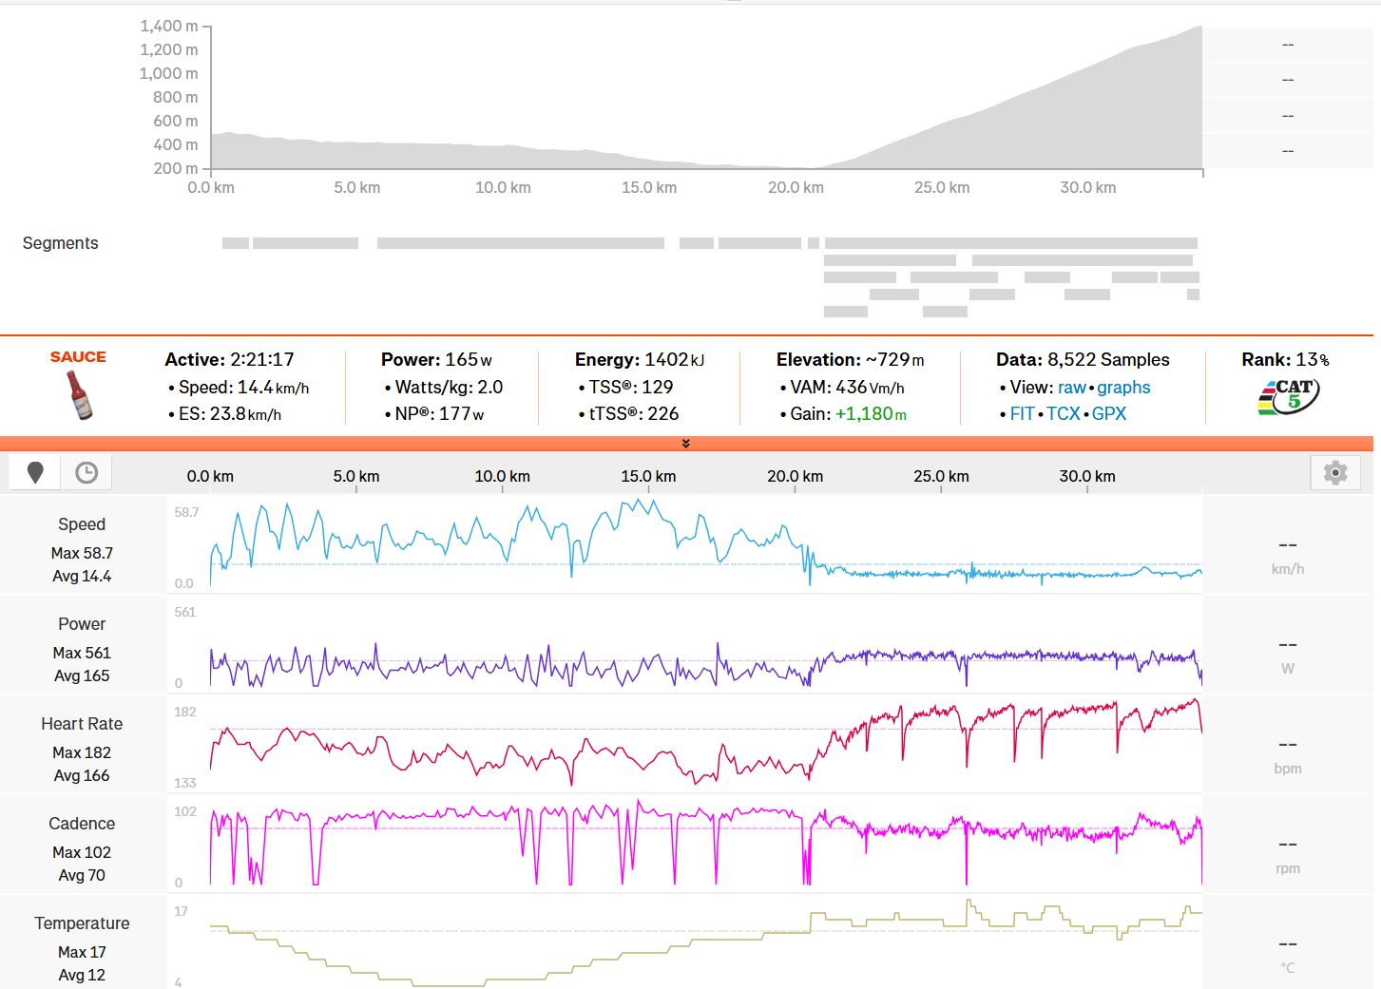
Task: Download the TCX file export
Action: point(1063,414)
